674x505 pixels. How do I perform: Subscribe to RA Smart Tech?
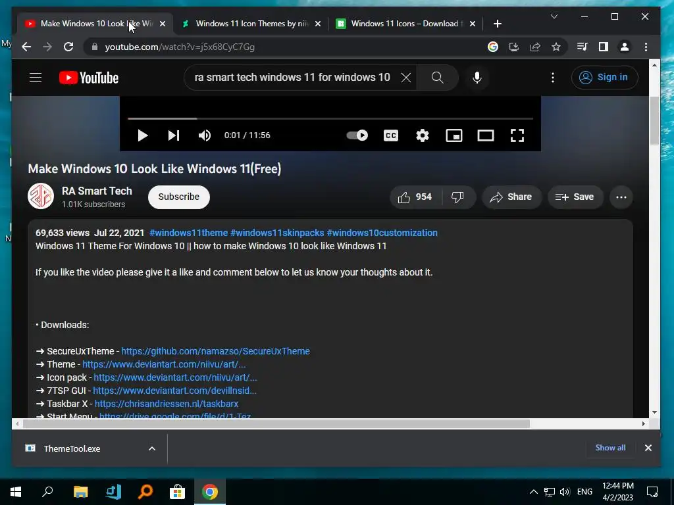pos(179,197)
